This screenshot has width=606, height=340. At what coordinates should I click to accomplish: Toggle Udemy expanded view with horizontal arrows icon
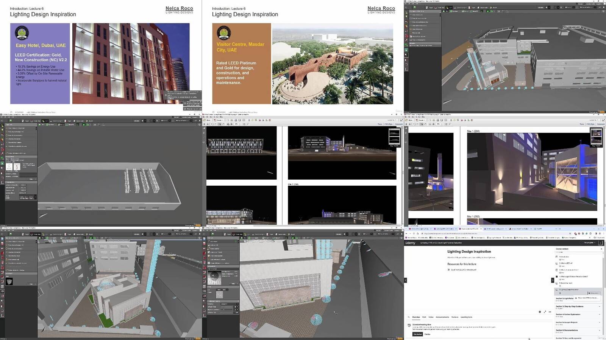point(550,312)
